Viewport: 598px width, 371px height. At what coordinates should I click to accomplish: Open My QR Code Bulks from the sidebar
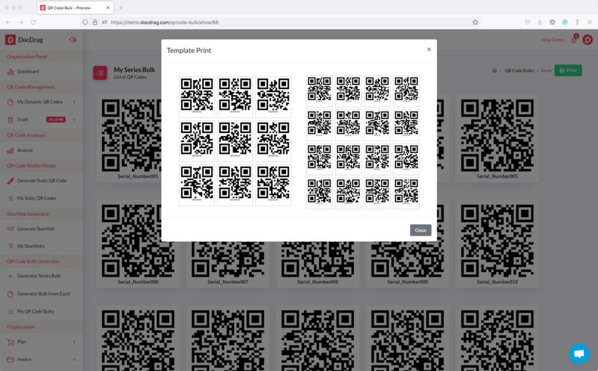(35, 311)
